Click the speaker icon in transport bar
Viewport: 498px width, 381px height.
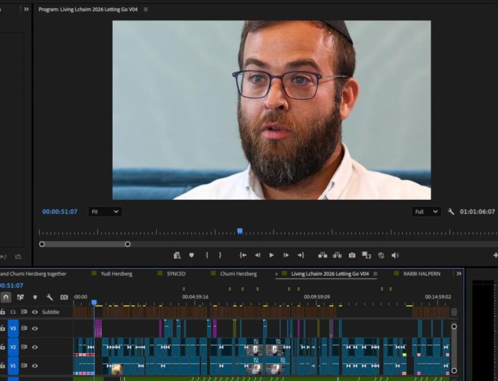(x=395, y=255)
